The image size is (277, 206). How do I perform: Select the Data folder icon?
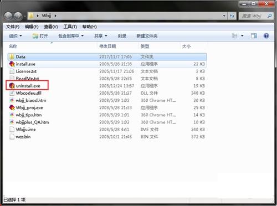(x=12, y=56)
